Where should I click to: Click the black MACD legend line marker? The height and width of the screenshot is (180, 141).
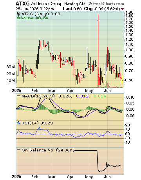point(19,96)
